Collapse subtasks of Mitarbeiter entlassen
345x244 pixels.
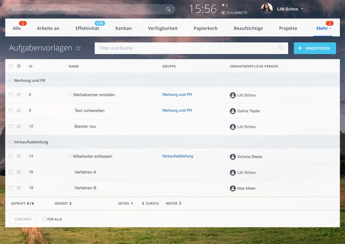pos(69,156)
